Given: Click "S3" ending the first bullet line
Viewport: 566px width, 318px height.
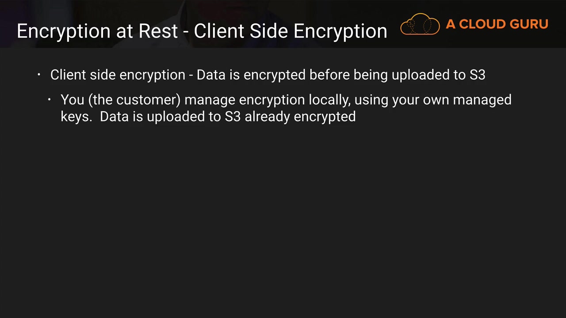Looking at the screenshot, I should [x=477, y=75].
